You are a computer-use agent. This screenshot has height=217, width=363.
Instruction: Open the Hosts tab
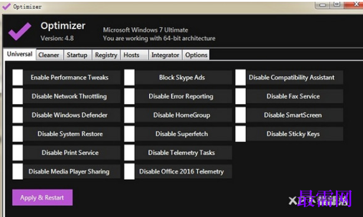[134, 55]
